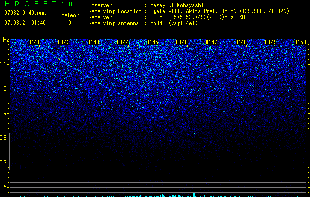310x197 pixels.
Task: Click the meteor count value 0
Action: pos(70,23)
